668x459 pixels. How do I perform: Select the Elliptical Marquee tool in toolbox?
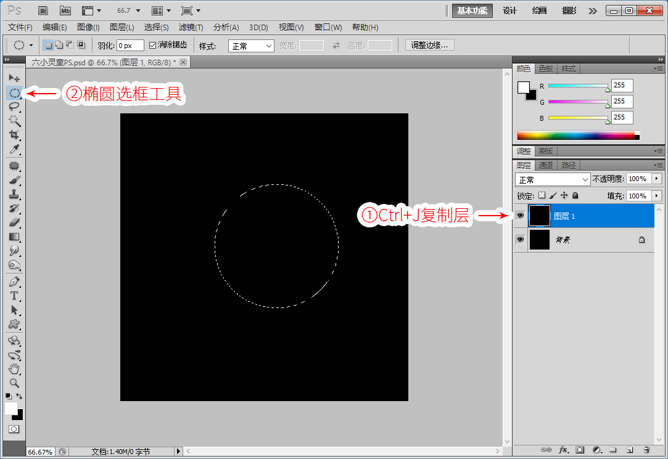coord(14,93)
